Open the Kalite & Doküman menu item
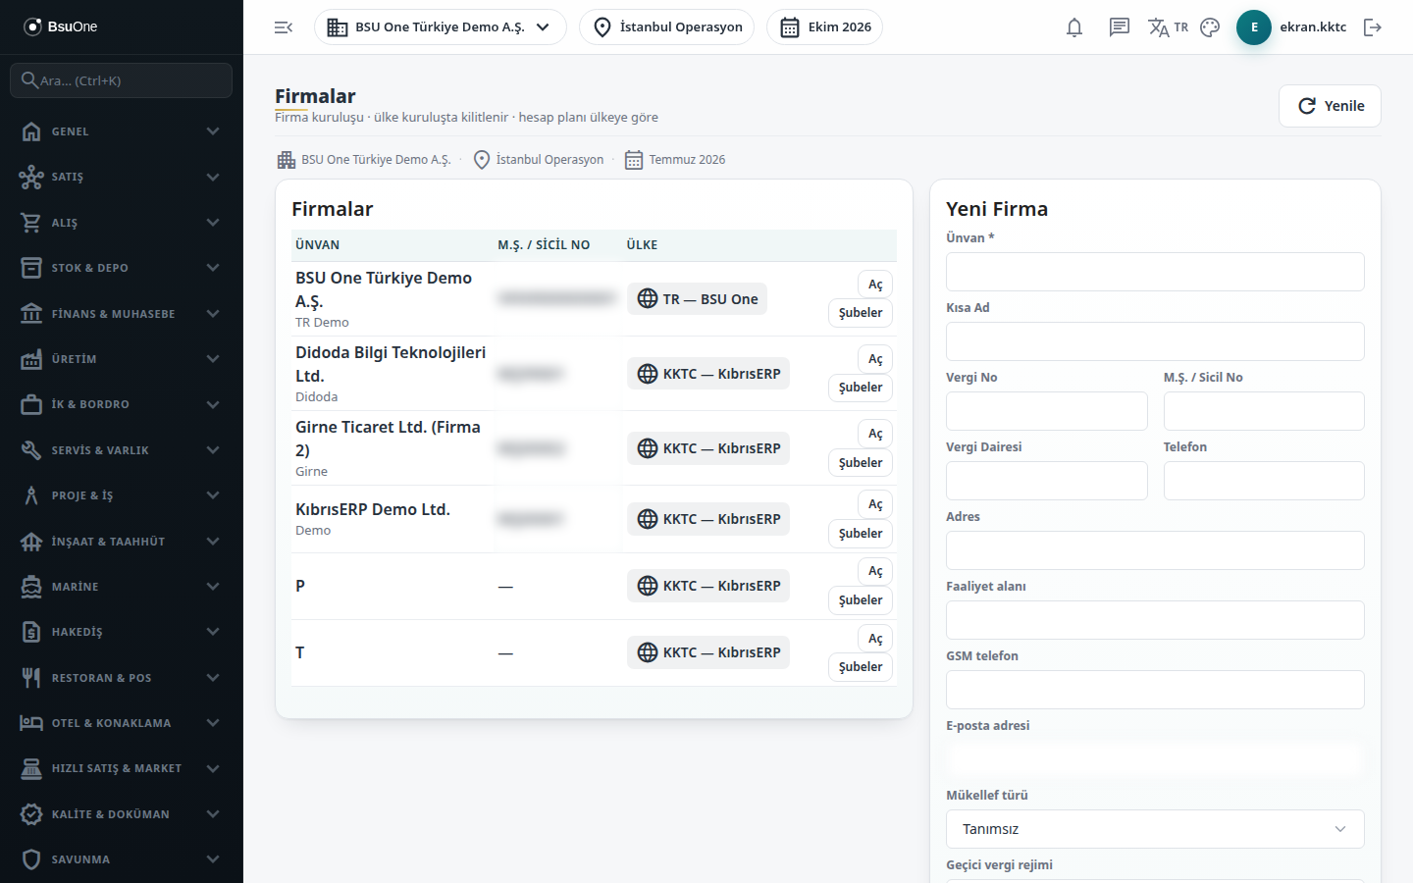 122,814
